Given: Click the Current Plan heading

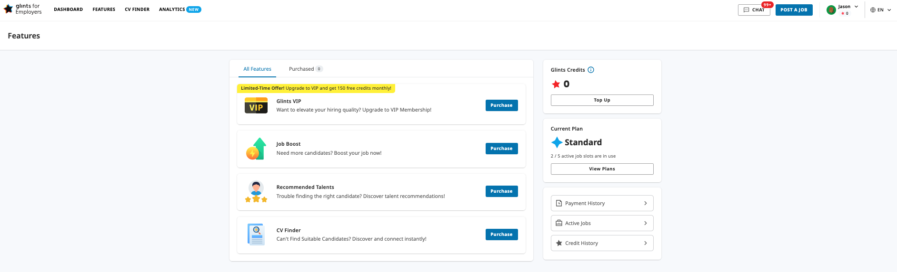Looking at the screenshot, I should tap(567, 129).
